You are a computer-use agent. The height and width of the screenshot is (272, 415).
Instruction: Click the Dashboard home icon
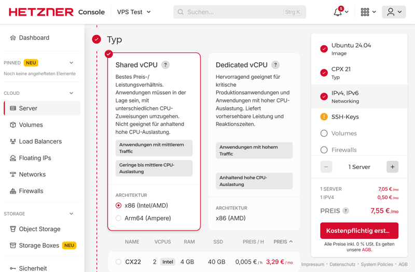click(x=13, y=38)
